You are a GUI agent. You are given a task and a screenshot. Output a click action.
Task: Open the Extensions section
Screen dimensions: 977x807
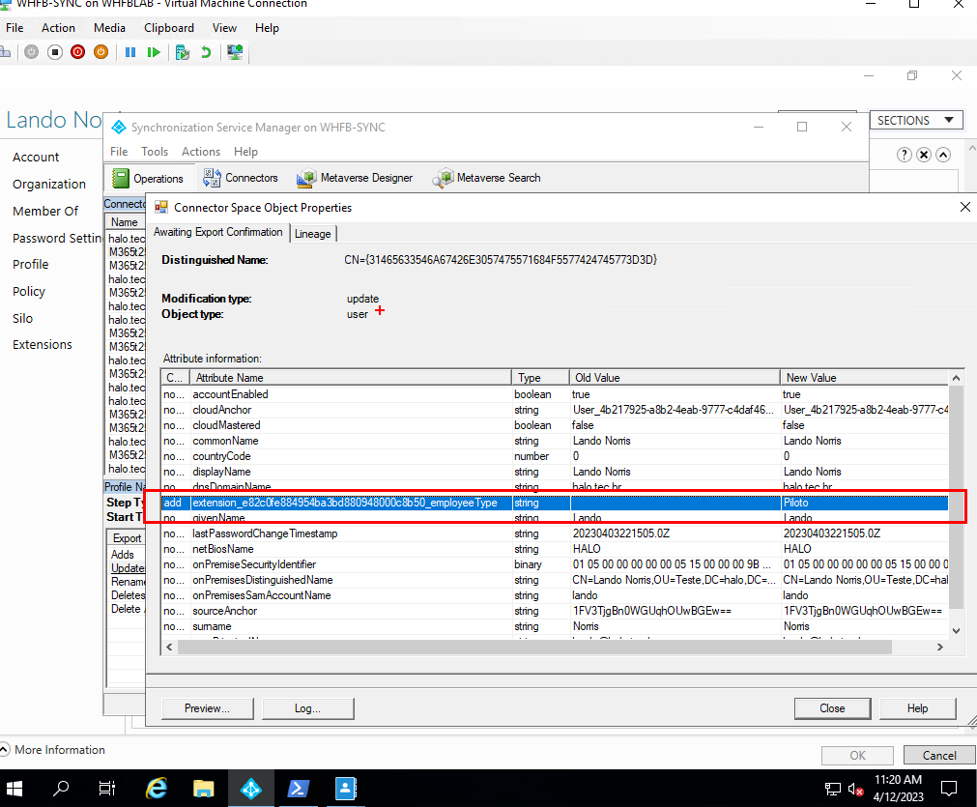pos(43,345)
